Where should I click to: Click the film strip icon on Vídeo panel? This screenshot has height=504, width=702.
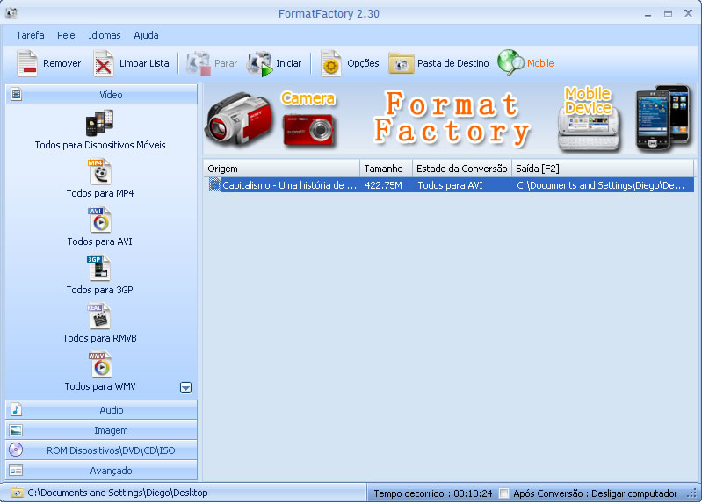(16, 95)
